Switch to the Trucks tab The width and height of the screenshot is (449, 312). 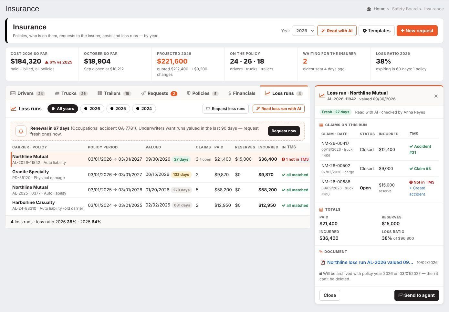click(x=71, y=93)
